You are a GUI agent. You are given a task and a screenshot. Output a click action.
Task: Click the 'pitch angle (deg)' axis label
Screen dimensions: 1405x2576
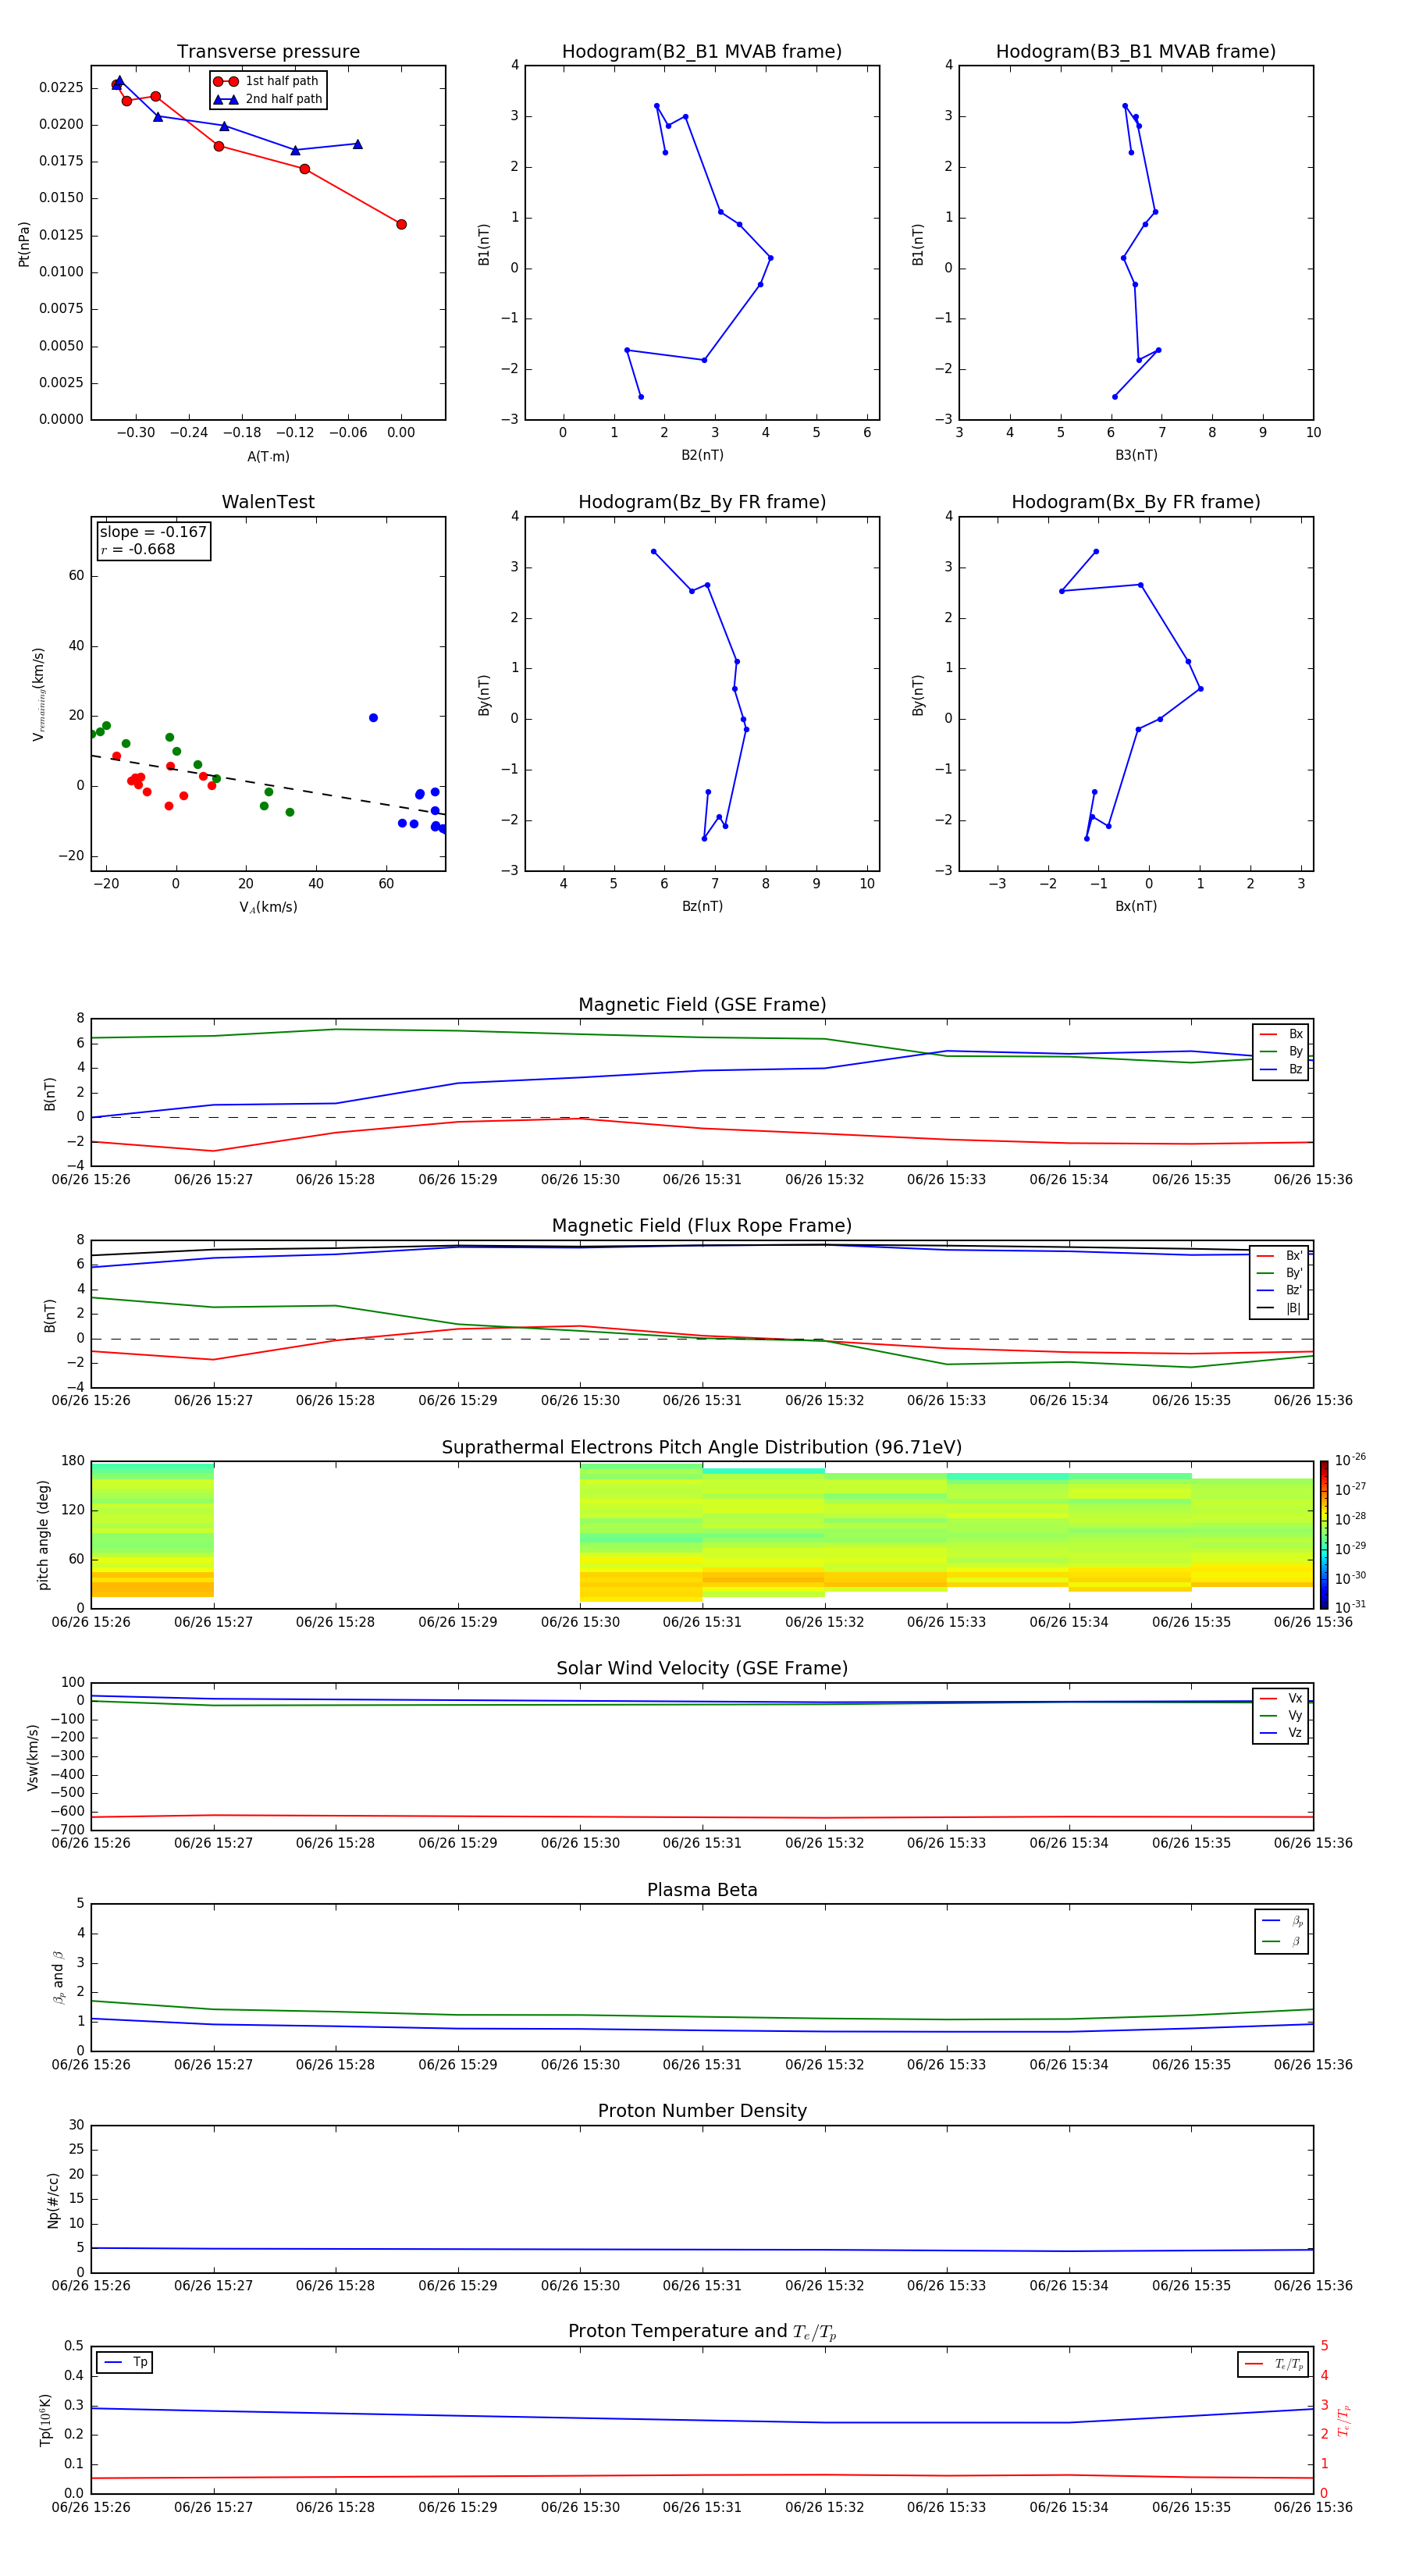tap(43, 1535)
